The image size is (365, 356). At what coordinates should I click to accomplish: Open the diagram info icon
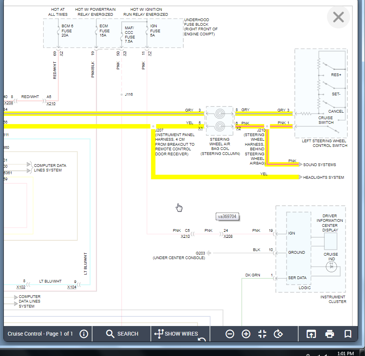point(84,334)
